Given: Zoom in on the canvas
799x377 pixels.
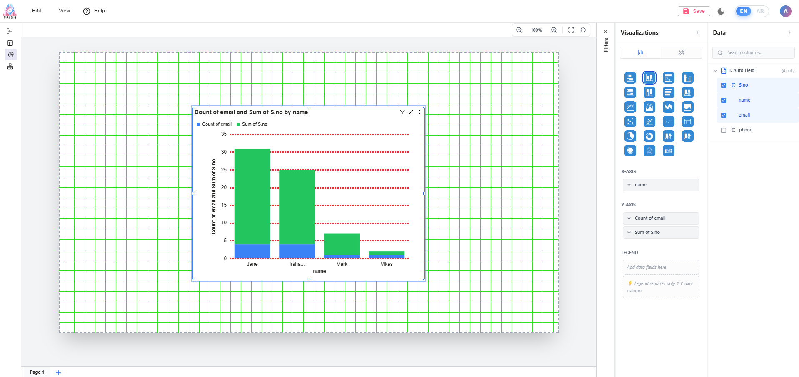Looking at the screenshot, I should (554, 30).
